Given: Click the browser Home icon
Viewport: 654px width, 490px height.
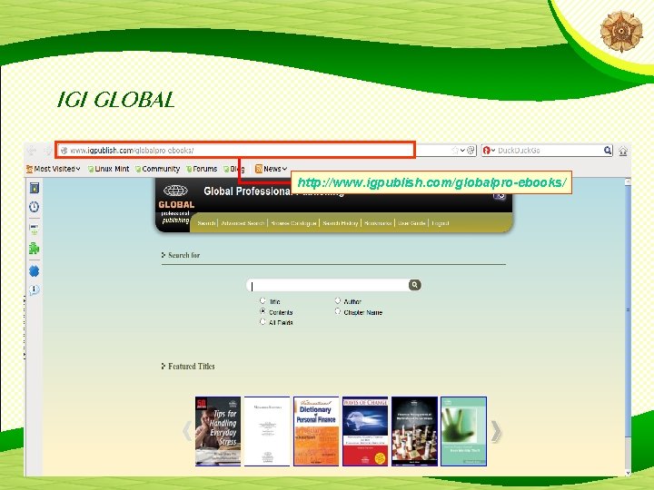Looking at the screenshot, I should tap(623, 151).
